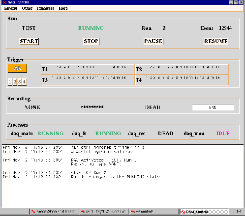Screen dimensions: 245x216
Task: Click RUNNING status beside daq_main
Action: [51, 134]
